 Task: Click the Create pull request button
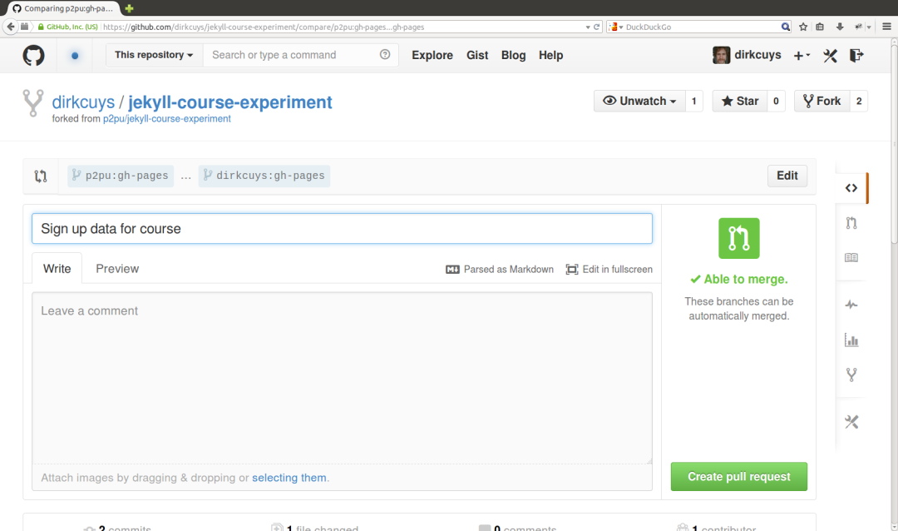(738, 477)
